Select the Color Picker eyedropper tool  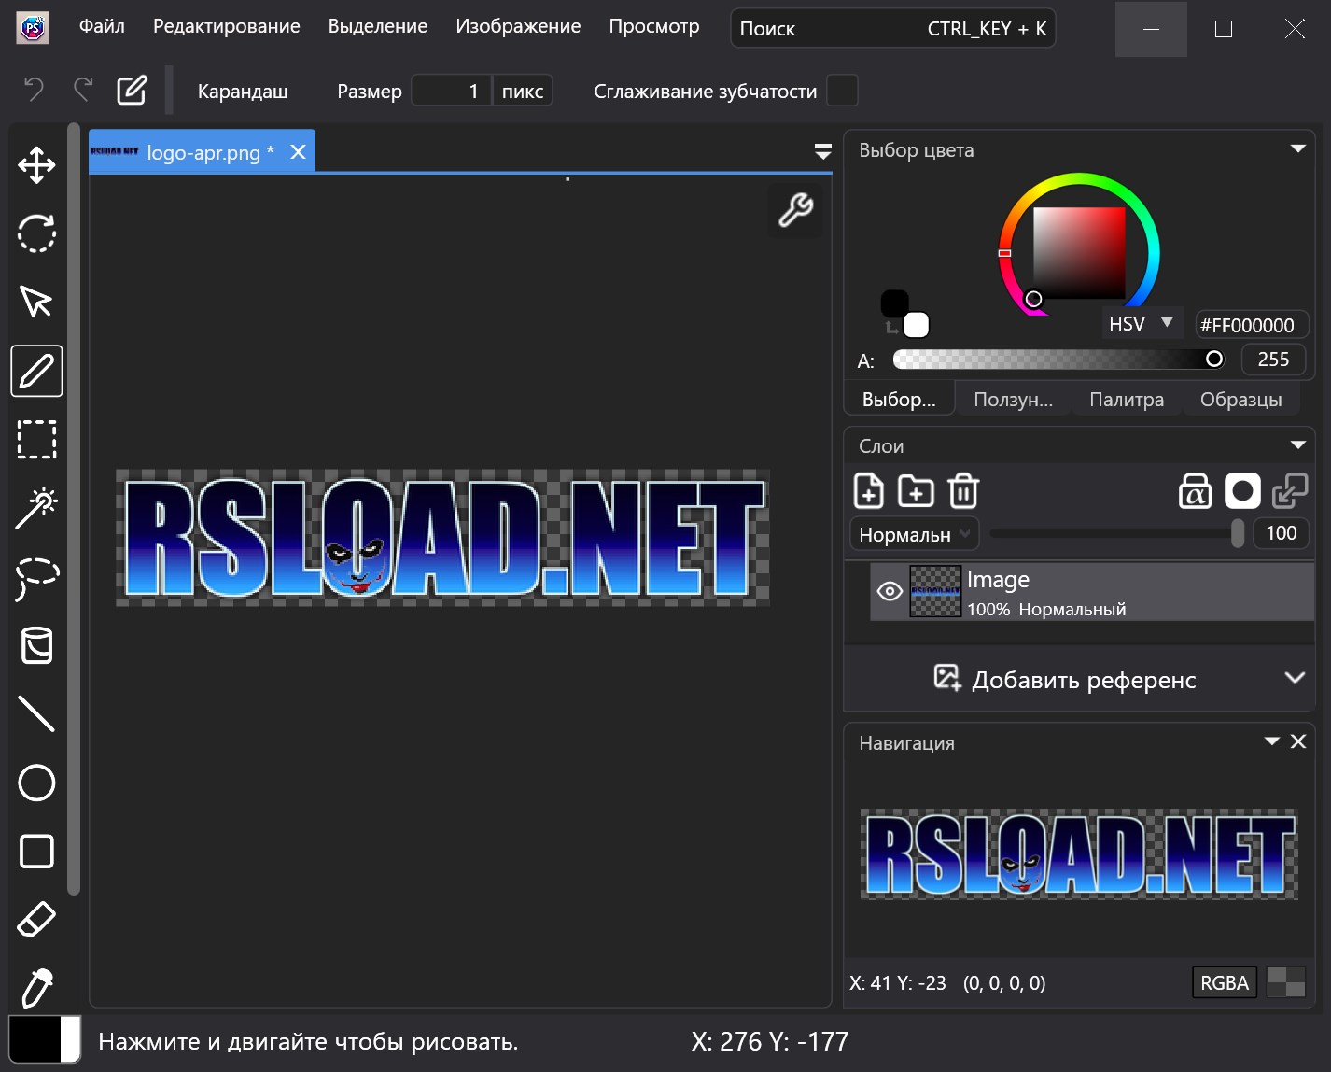coord(36,988)
